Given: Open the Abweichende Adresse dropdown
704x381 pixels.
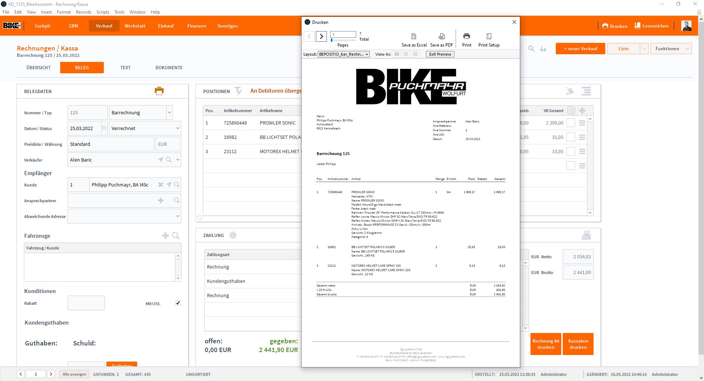Looking at the screenshot, I should (178, 216).
